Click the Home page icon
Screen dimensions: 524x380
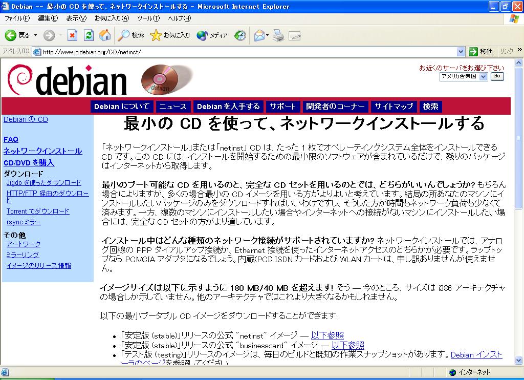105,35
